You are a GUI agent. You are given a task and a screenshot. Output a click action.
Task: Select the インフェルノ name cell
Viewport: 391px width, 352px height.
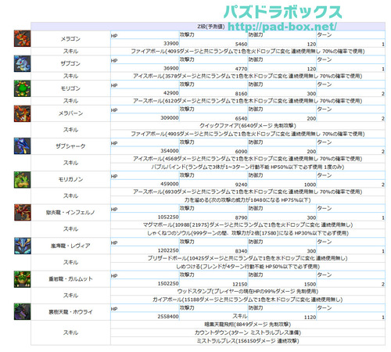pyautogui.click(x=70, y=213)
